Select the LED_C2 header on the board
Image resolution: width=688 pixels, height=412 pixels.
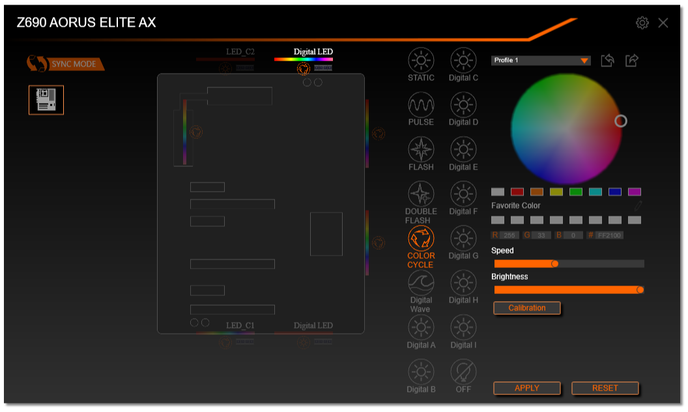(240, 52)
